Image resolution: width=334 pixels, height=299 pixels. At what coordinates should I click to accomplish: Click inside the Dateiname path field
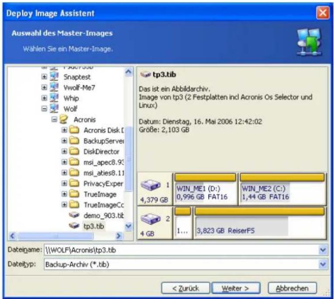click(x=182, y=250)
